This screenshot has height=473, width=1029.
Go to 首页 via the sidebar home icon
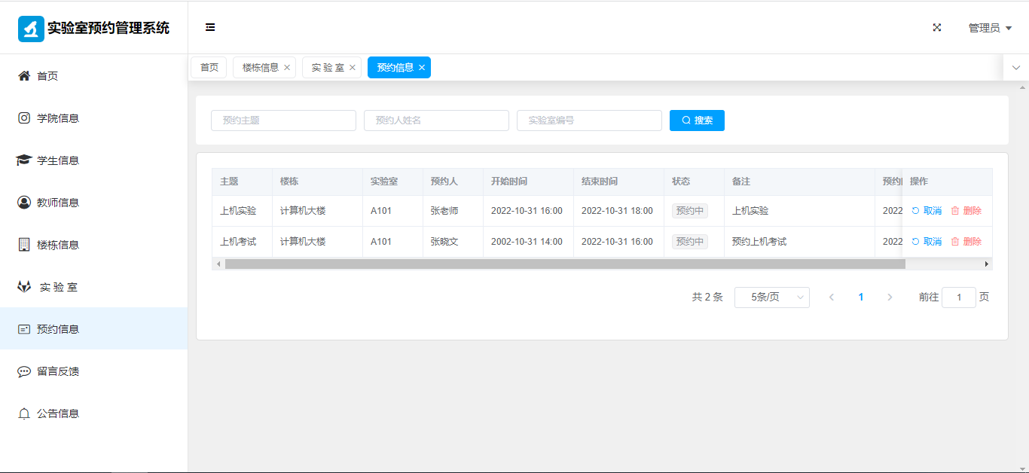click(24, 76)
